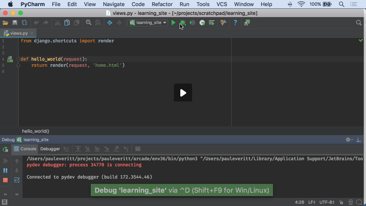Click the Profile run toolbar icon

click(x=202, y=23)
